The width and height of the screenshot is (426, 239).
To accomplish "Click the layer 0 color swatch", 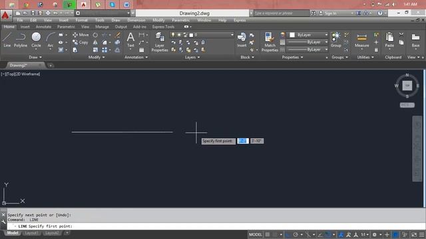I will (x=191, y=35).
